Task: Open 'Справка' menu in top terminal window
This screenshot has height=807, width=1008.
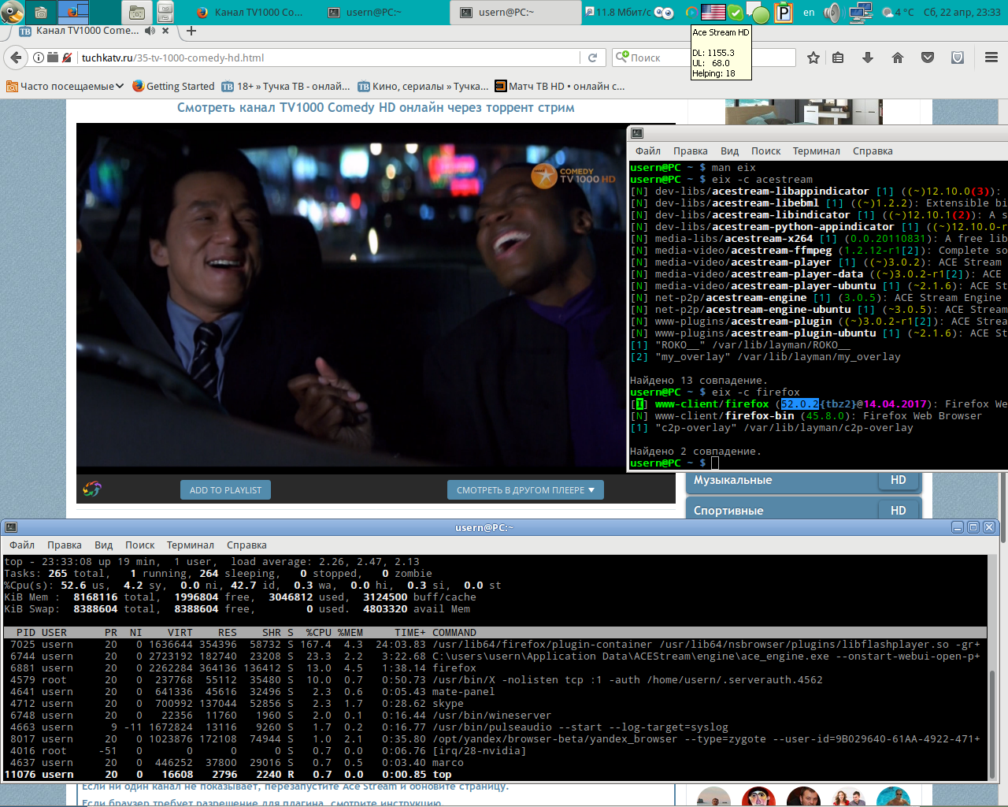Action: pyautogui.click(x=246, y=545)
